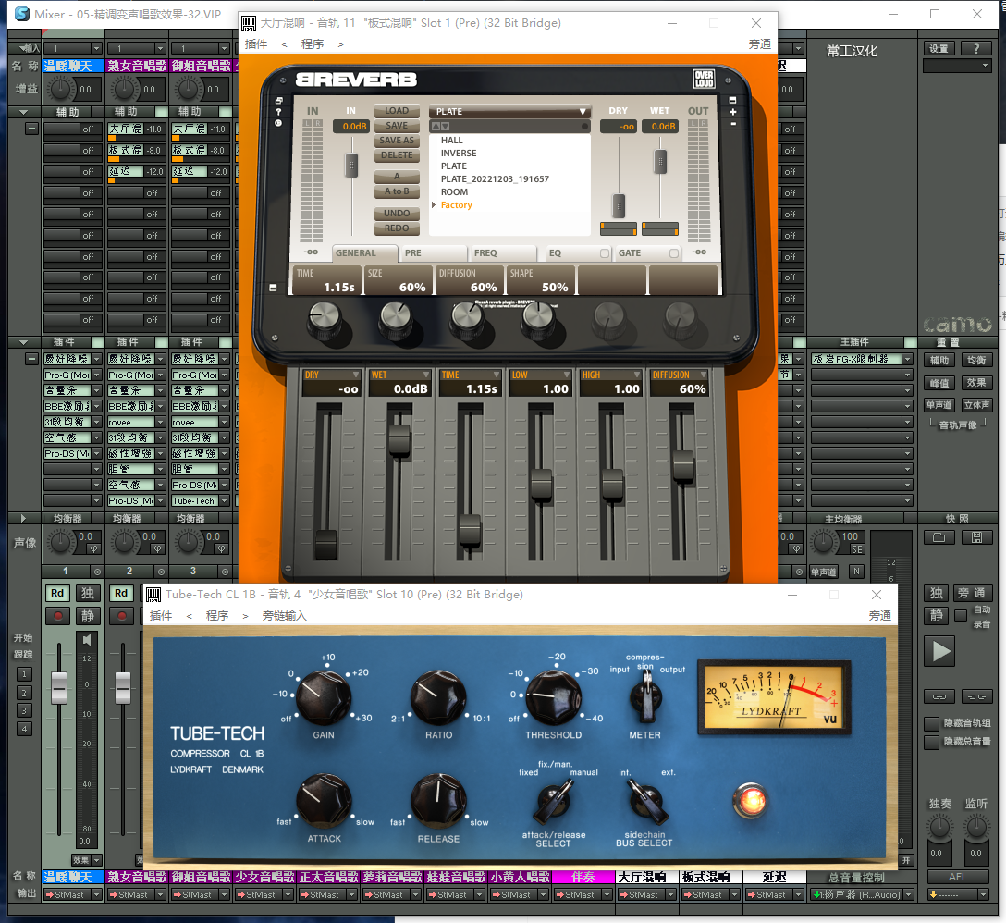Switch to the PRE tab in BREVERB
Screen dimensions: 1006x923
434,253
